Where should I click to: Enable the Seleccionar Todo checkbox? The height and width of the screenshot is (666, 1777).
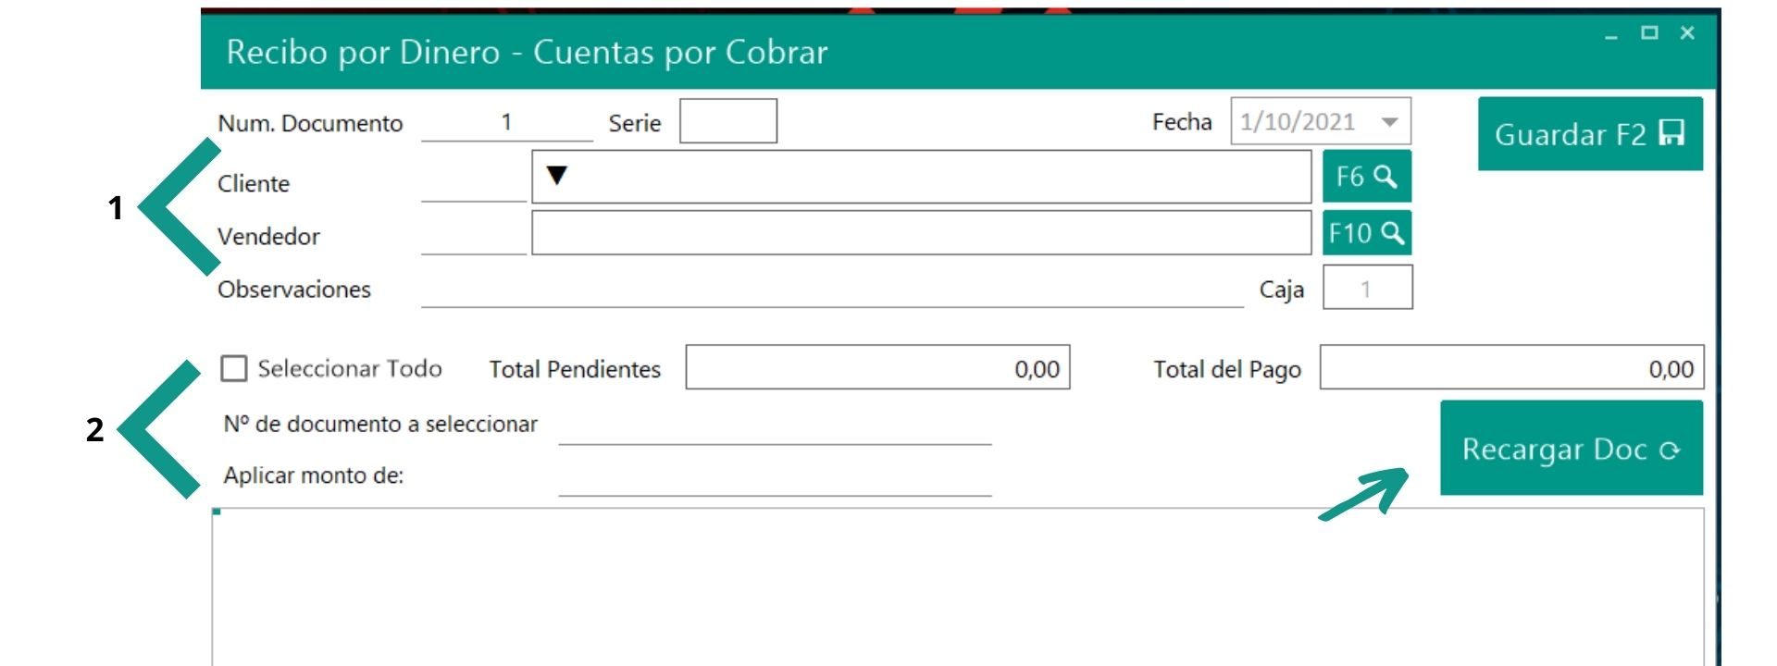(234, 369)
